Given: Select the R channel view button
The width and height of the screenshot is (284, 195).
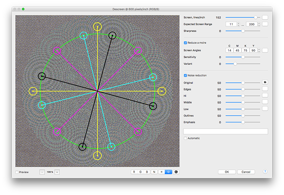Looking at the screenshot, I should pyautogui.click(x=134, y=172).
